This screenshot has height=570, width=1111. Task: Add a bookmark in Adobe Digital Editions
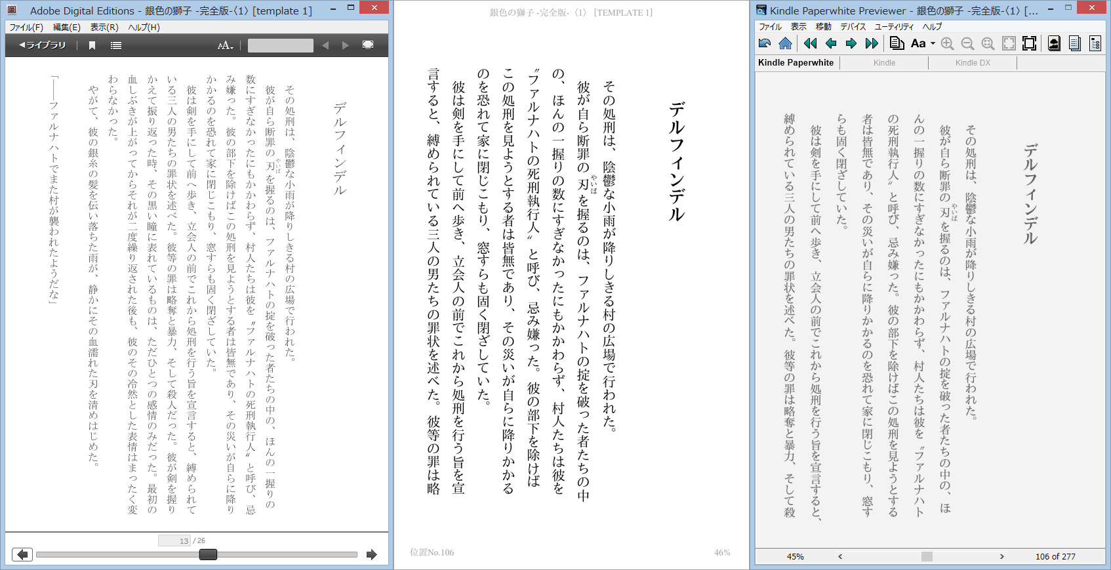click(x=92, y=45)
